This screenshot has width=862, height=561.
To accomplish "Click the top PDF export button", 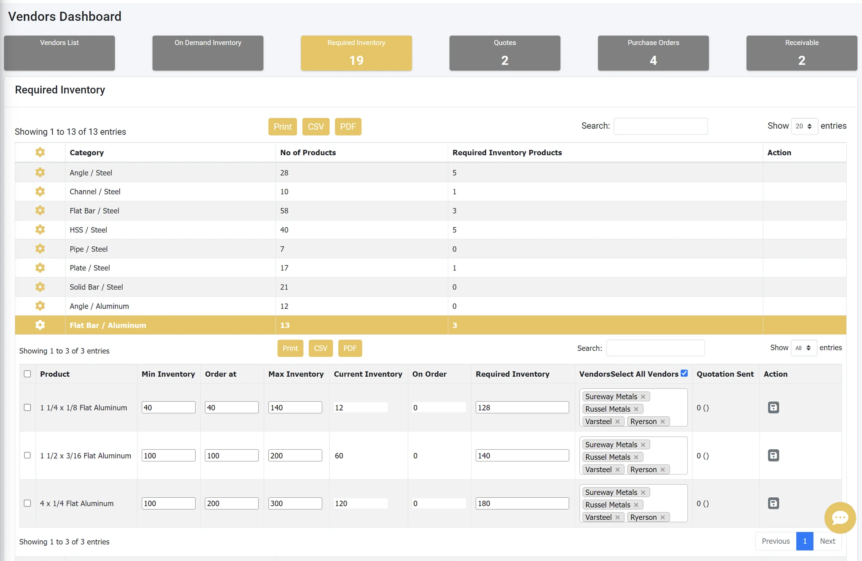I will (x=347, y=127).
